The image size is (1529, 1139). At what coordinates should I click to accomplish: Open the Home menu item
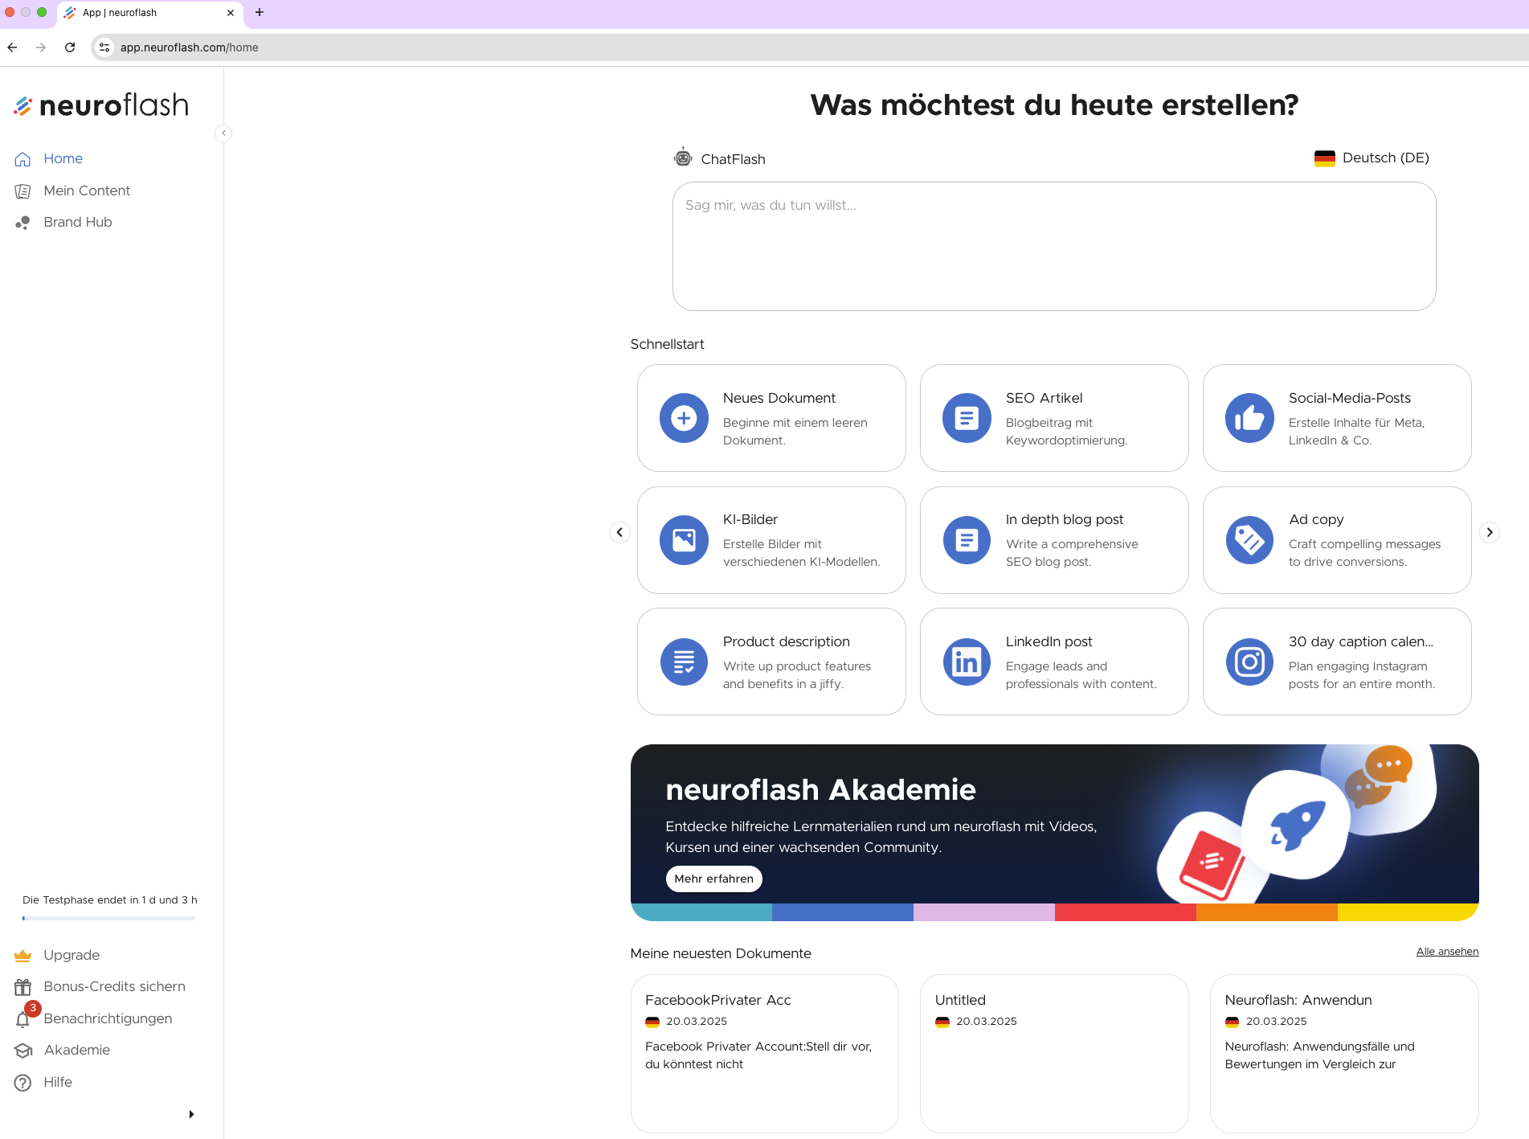point(63,159)
